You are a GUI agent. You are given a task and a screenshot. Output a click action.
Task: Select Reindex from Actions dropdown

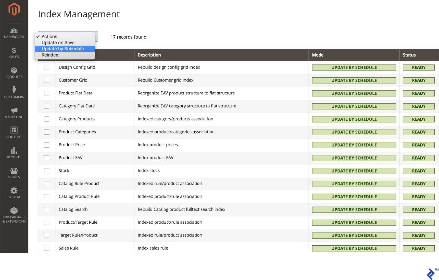(x=50, y=55)
